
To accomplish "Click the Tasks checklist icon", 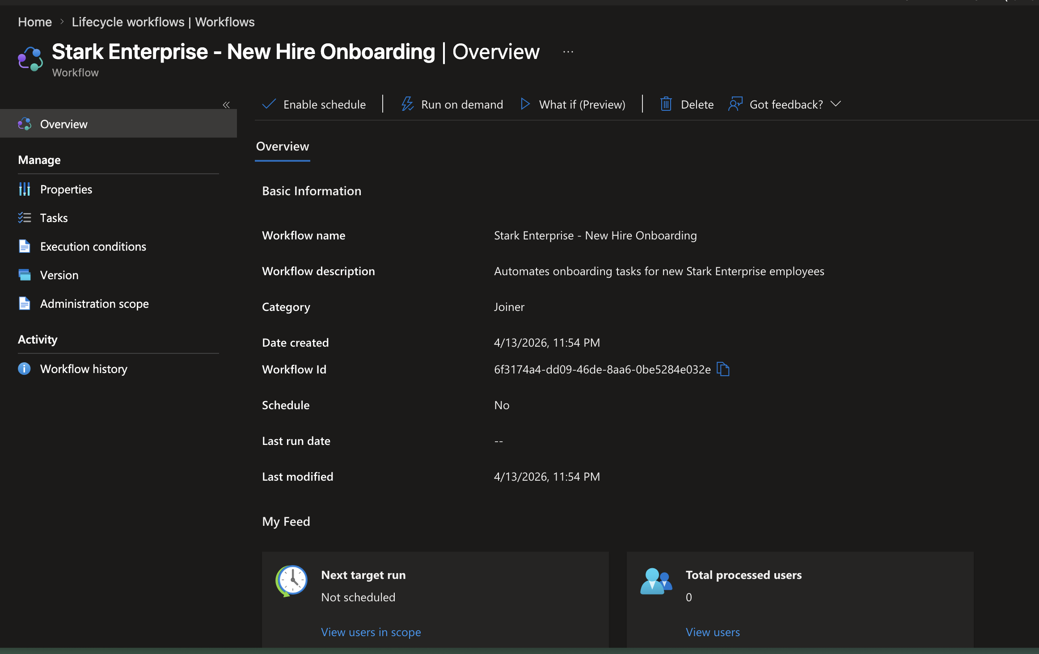I will pyautogui.click(x=25, y=218).
